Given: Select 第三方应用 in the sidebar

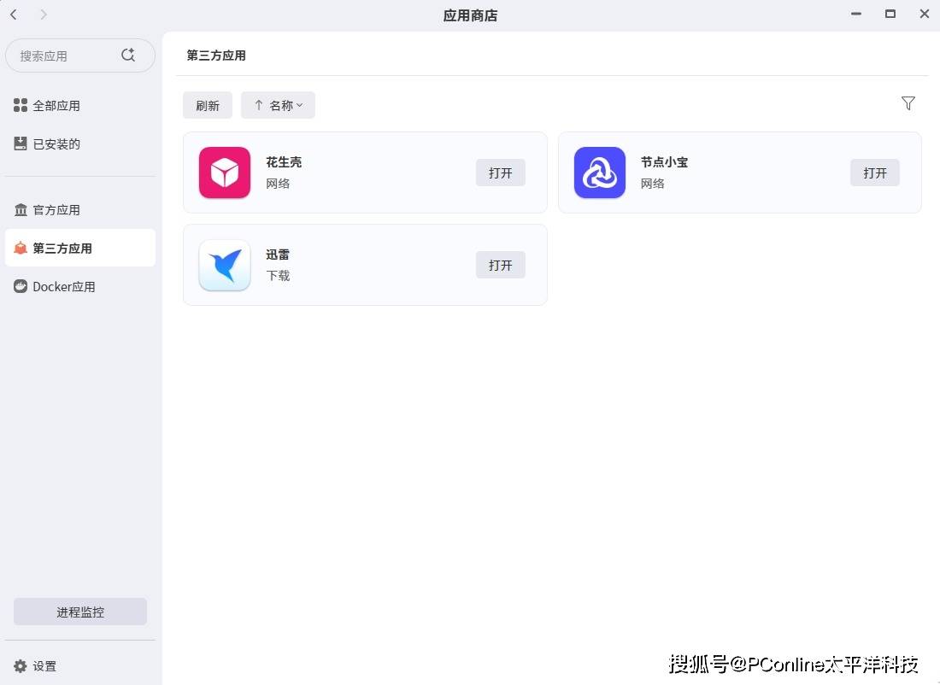Looking at the screenshot, I should point(62,249).
